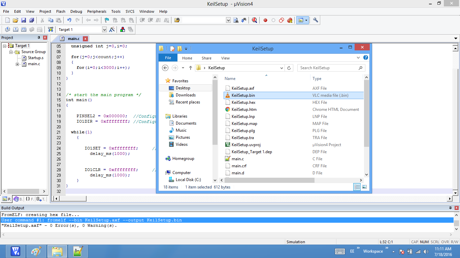Click the Undo arrow icon
The height and width of the screenshot is (258, 460).
pyautogui.click(x=69, y=20)
